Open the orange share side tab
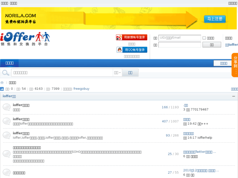This screenshot has width=238, height=178. [235, 65]
